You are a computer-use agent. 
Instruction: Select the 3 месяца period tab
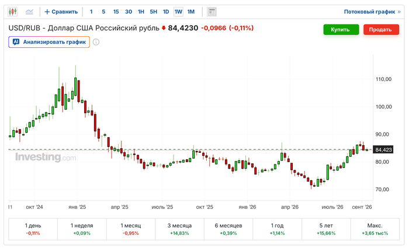180,229
